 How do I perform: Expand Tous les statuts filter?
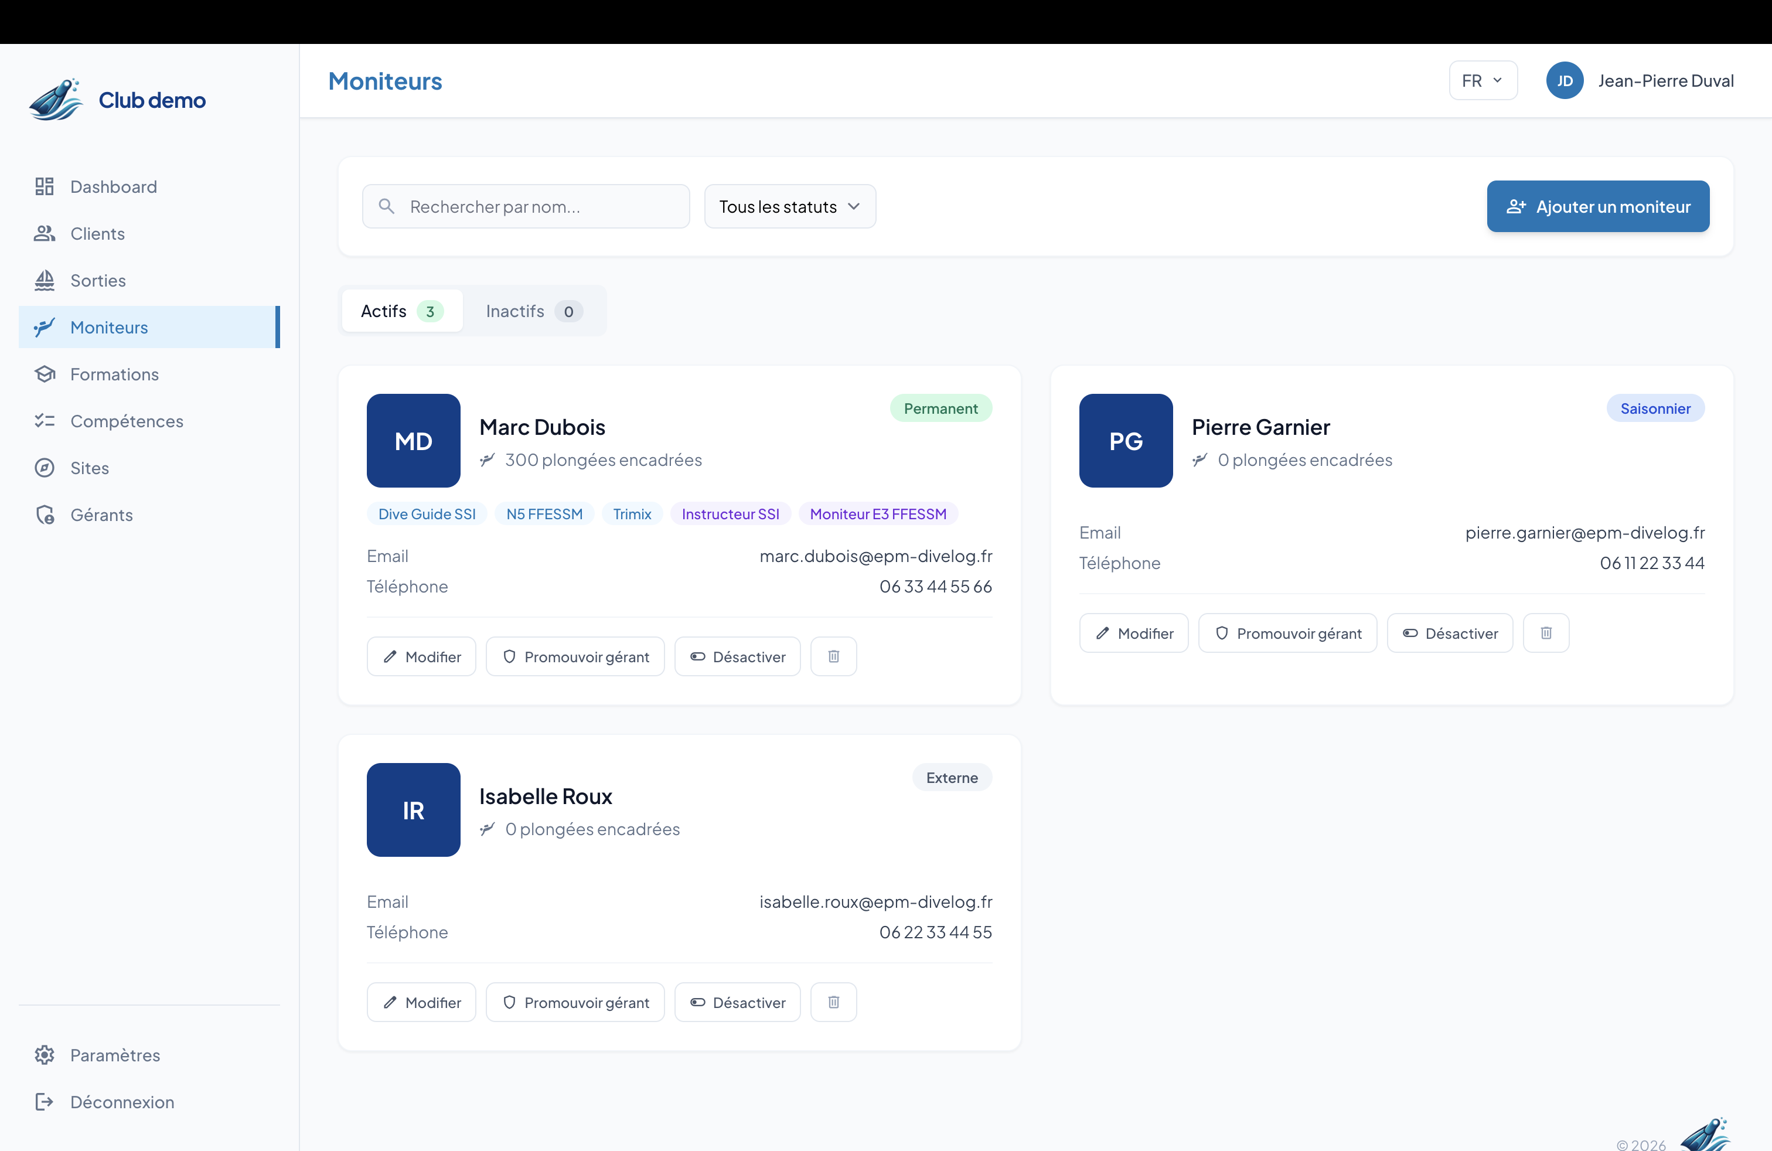[x=789, y=207]
